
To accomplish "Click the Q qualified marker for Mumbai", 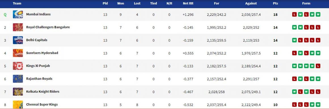I will click(5, 15).
